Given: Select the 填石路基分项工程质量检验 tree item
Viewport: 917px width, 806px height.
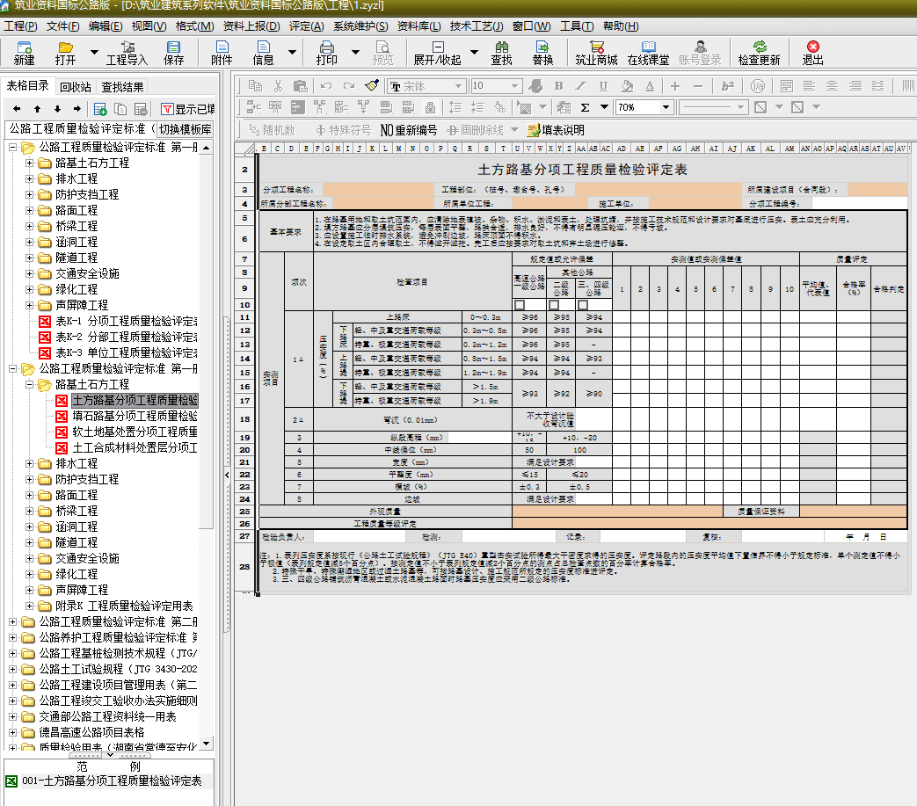Looking at the screenshot, I should point(135,416).
